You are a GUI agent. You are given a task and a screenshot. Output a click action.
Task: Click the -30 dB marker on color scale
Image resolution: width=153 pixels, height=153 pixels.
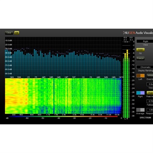tap(74, 118)
